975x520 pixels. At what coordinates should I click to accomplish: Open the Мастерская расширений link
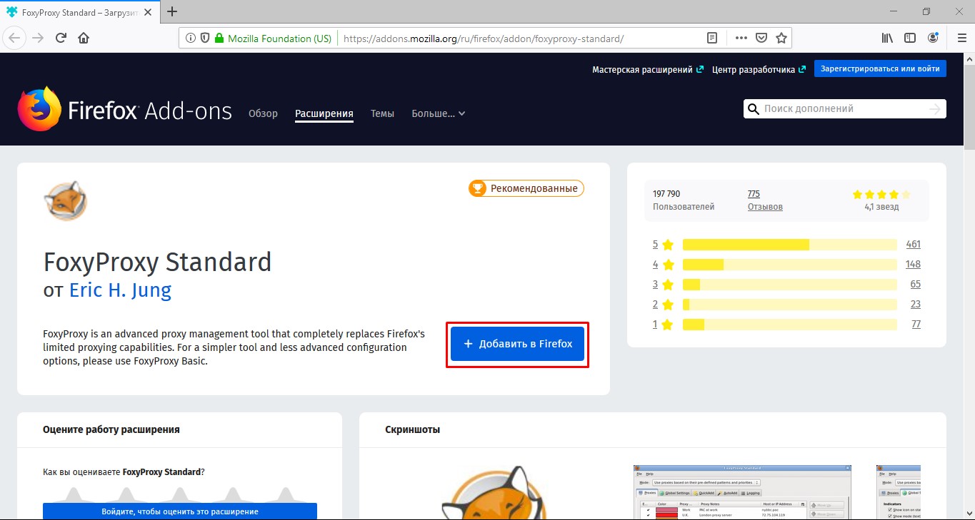(648, 69)
